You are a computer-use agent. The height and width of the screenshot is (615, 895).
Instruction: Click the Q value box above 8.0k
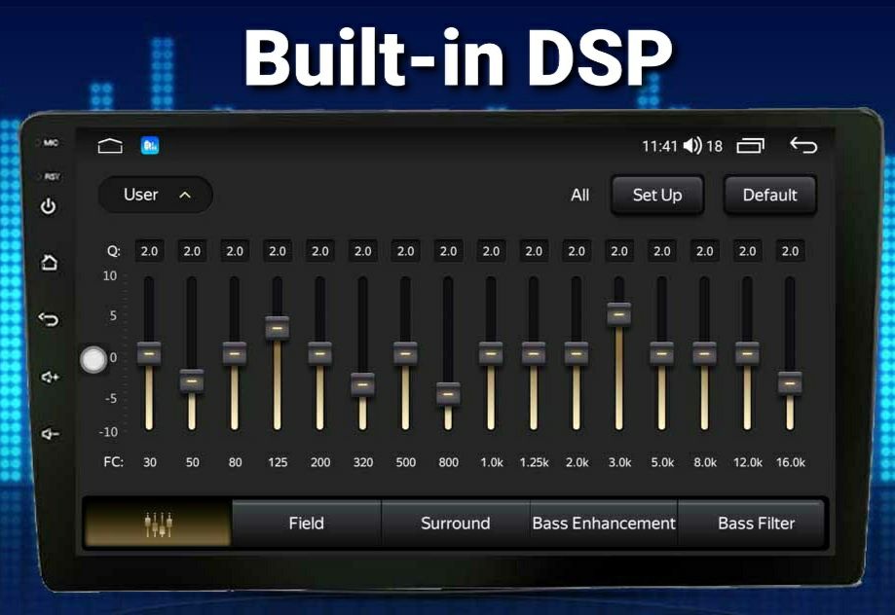pyautogui.click(x=705, y=251)
